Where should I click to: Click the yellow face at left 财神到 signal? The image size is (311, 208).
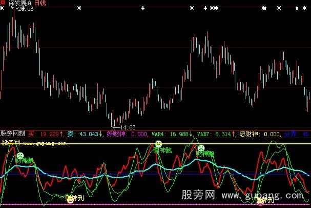point(70,201)
